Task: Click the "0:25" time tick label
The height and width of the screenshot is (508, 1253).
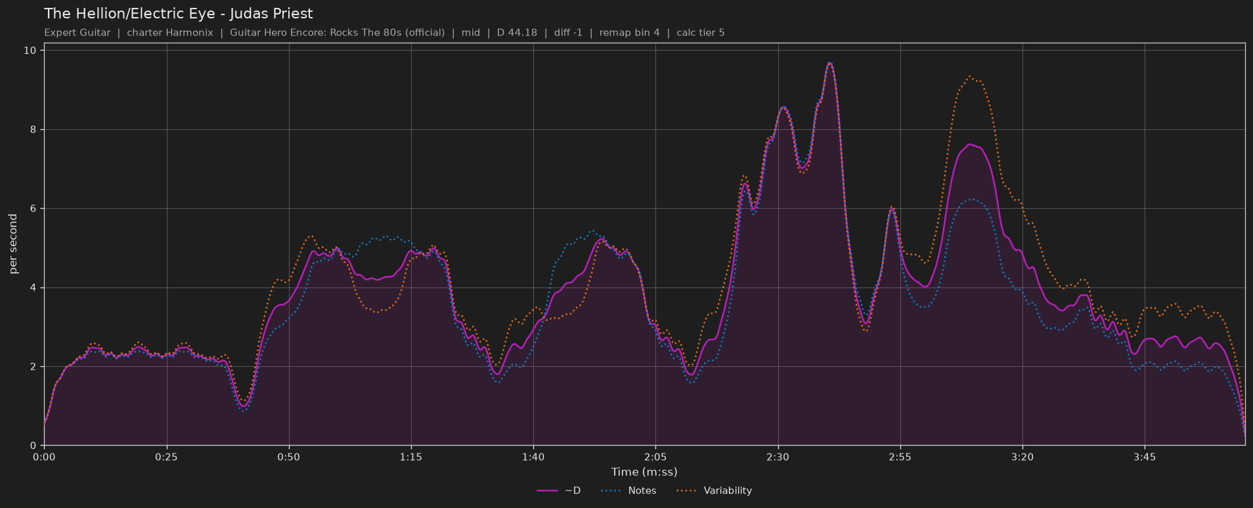Action: click(166, 457)
